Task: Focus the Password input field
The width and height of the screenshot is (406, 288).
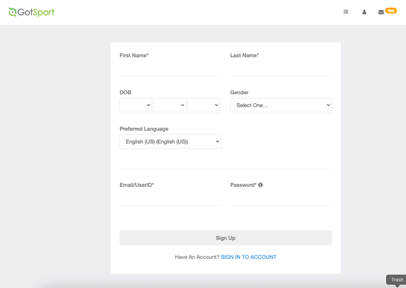Action: (x=281, y=199)
